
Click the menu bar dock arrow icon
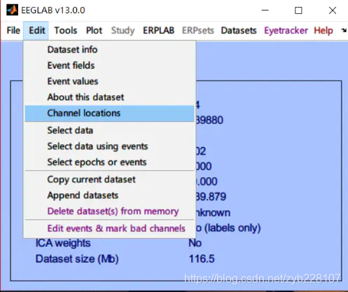pos(343,30)
